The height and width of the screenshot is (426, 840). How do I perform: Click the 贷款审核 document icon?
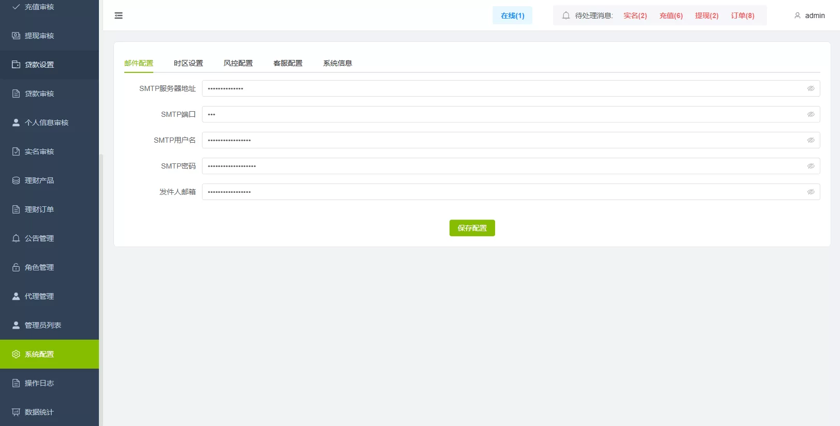(x=16, y=94)
